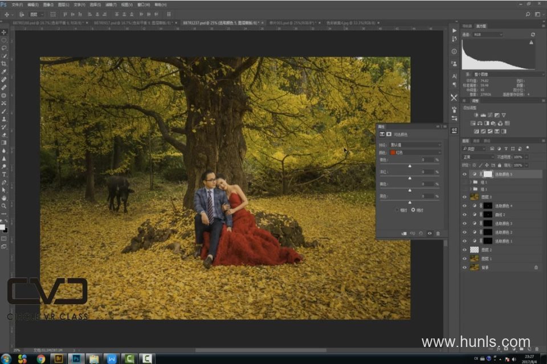This screenshot has width=547, height=364.
Task: Open the 预设 dropdown in Properties panel
Action: click(x=414, y=145)
